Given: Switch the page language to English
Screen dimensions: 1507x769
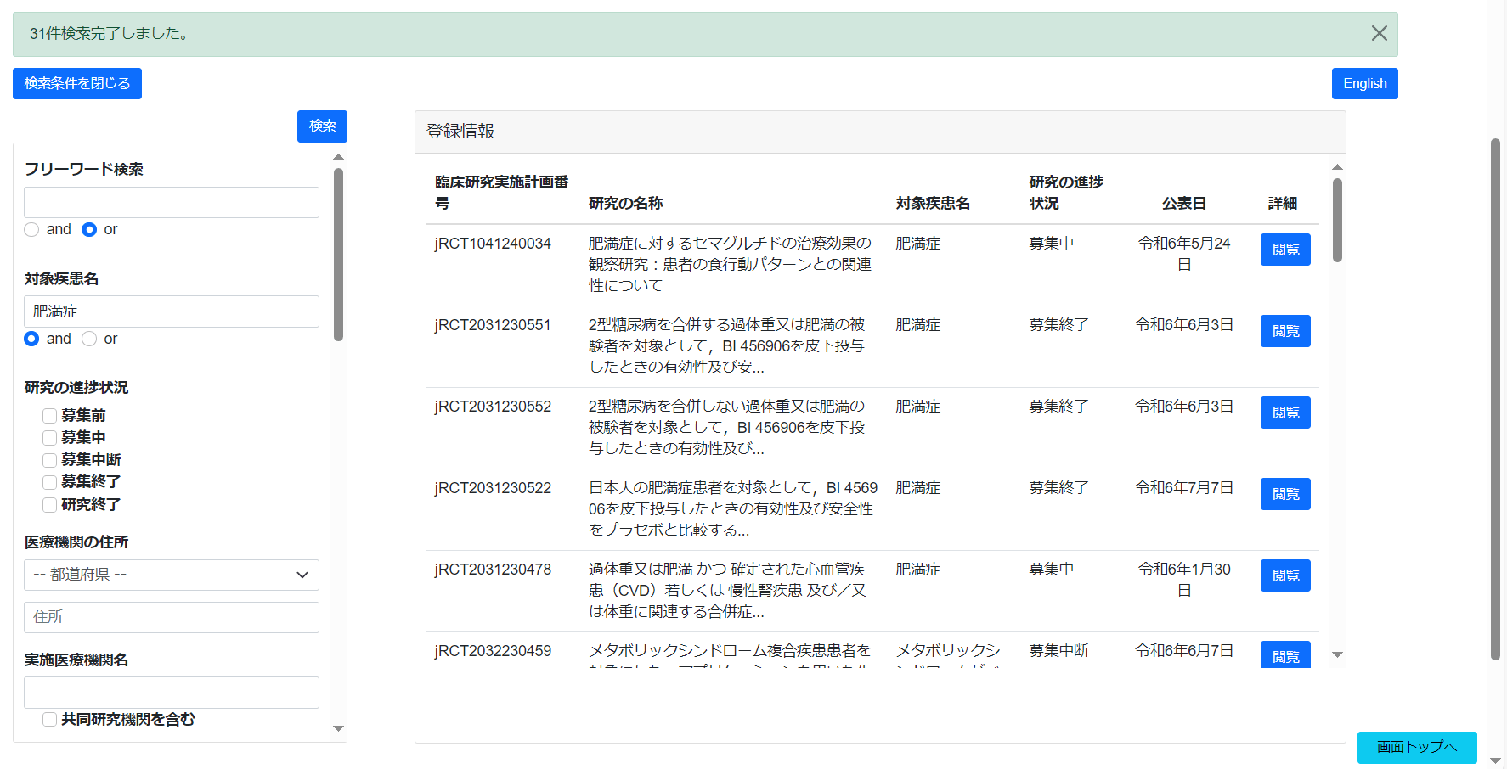Looking at the screenshot, I should point(1364,83).
